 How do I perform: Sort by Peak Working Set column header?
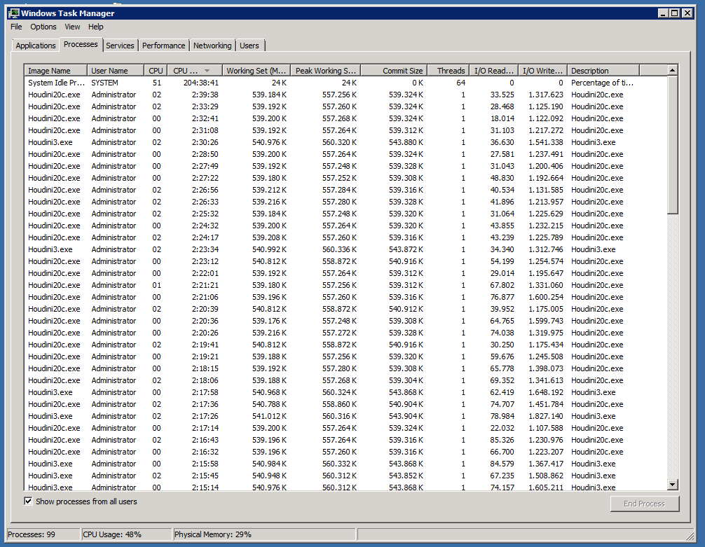pos(326,71)
